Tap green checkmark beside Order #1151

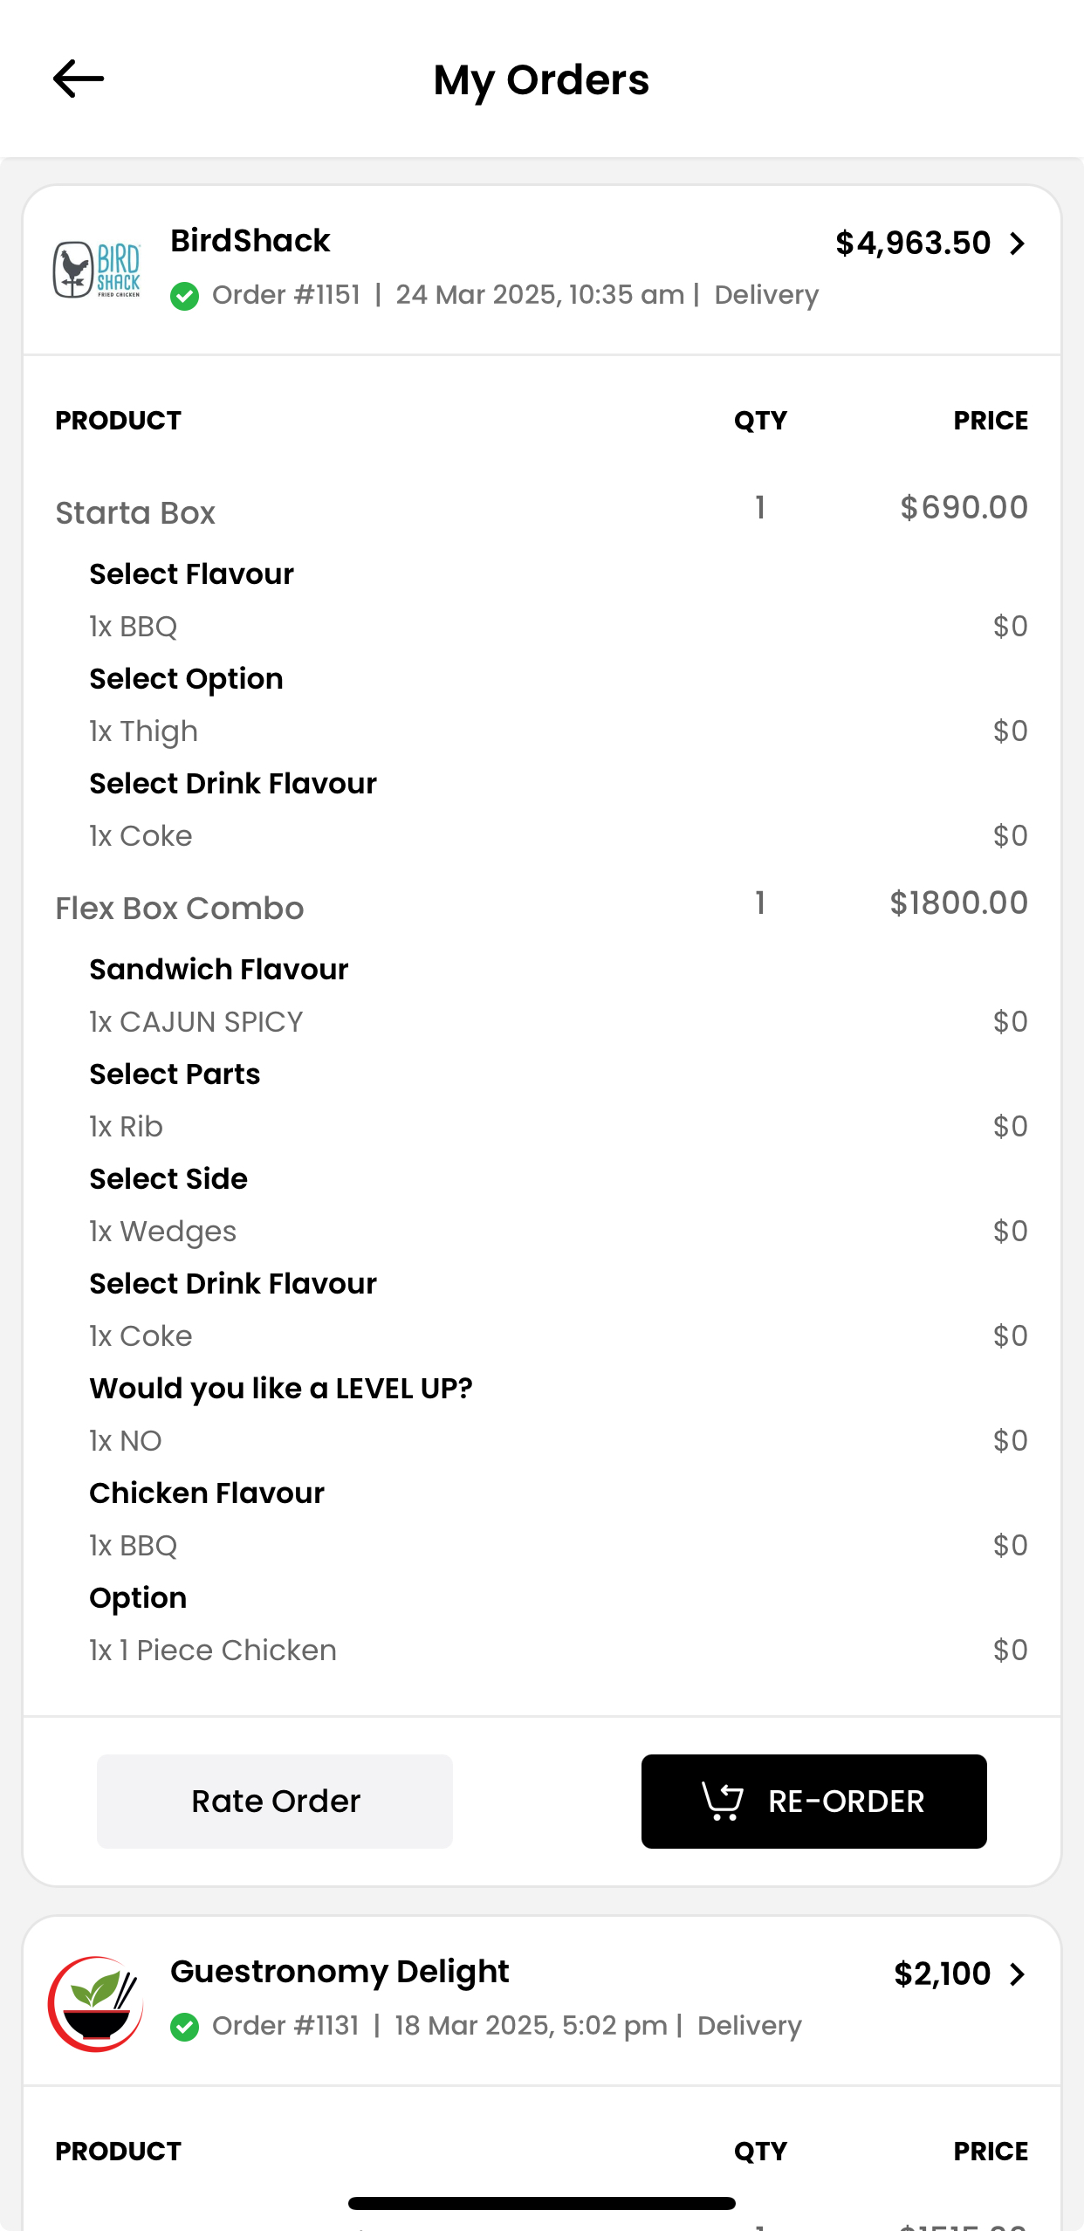click(x=185, y=296)
